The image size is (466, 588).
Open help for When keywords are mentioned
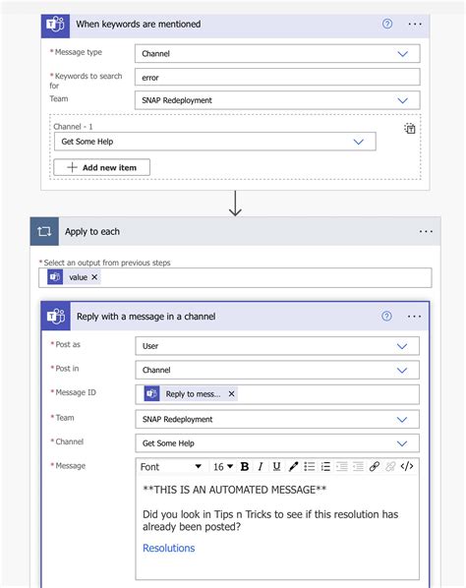[x=387, y=24]
